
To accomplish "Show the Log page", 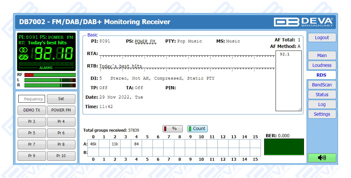I will pos(322,104).
